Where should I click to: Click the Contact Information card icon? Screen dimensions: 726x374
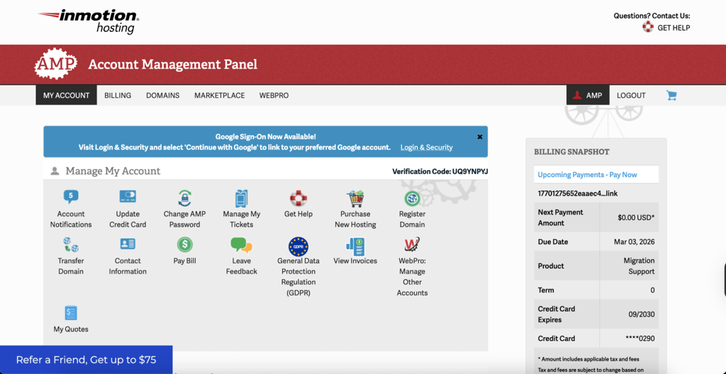128,244
